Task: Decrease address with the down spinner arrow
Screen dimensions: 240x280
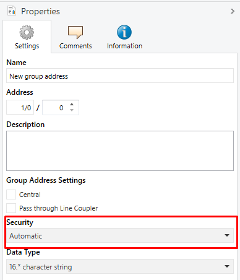Action: click(72, 110)
